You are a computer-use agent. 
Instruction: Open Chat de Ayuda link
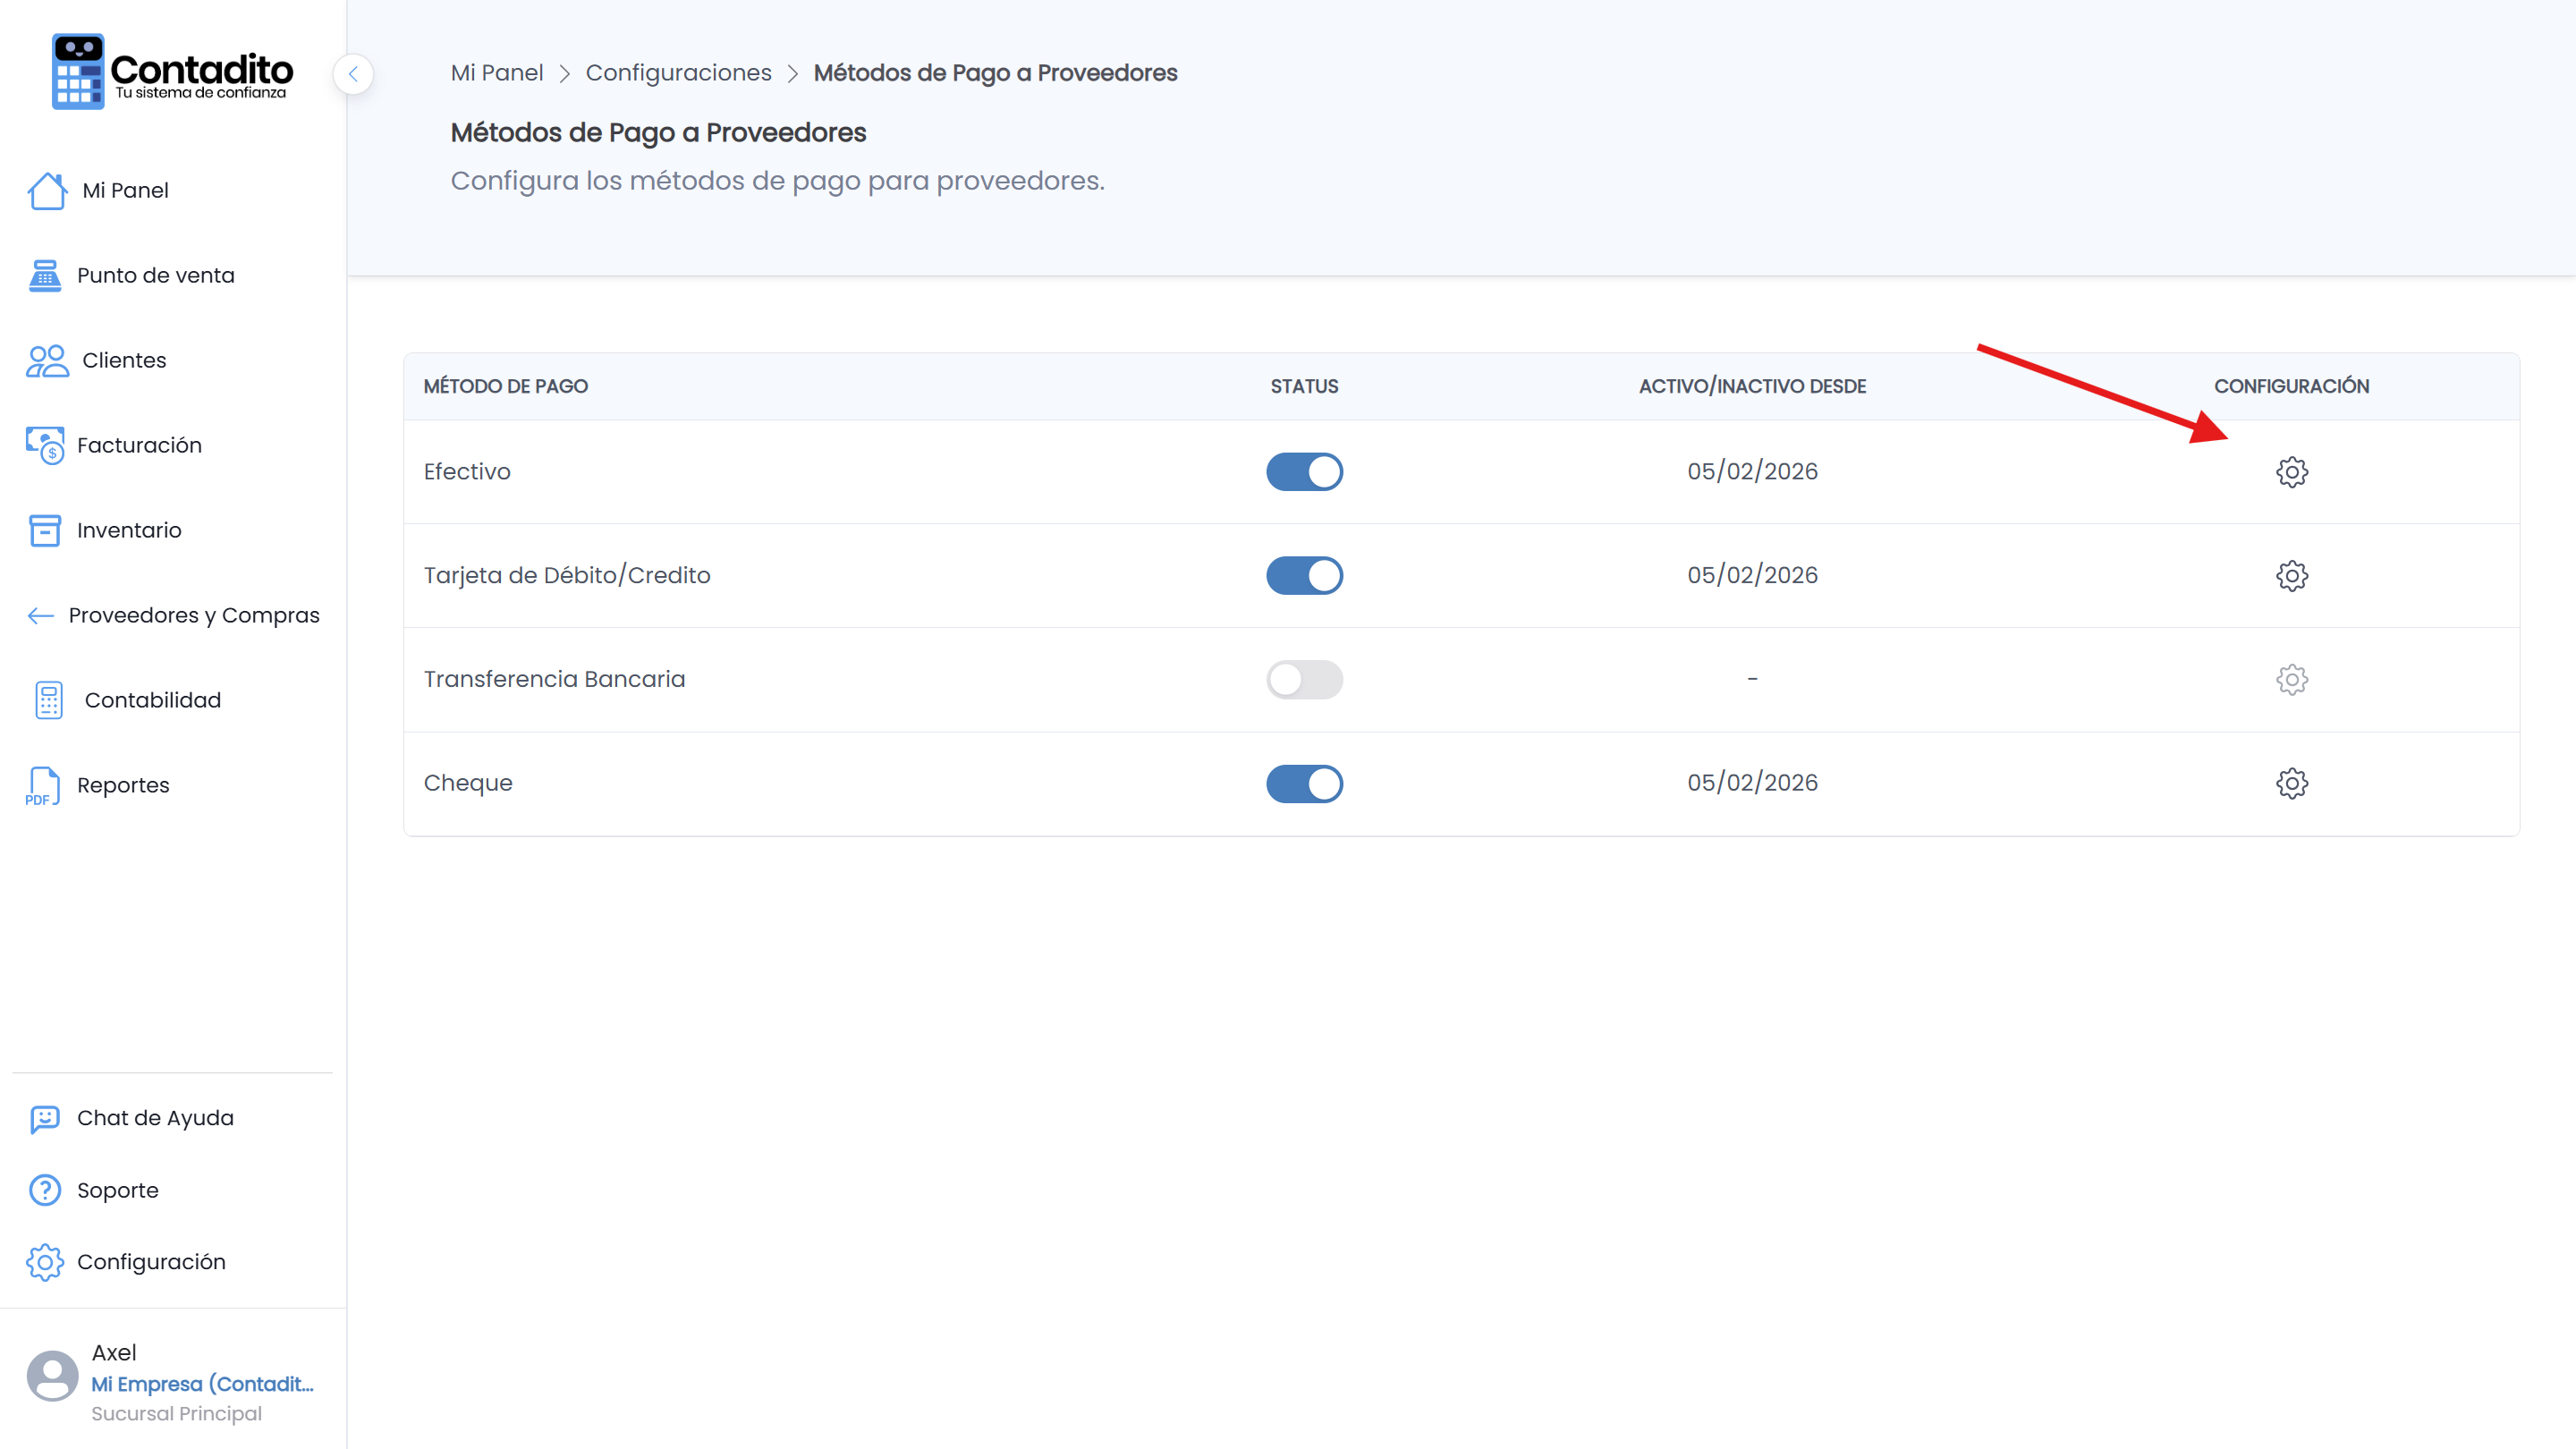(x=155, y=1118)
